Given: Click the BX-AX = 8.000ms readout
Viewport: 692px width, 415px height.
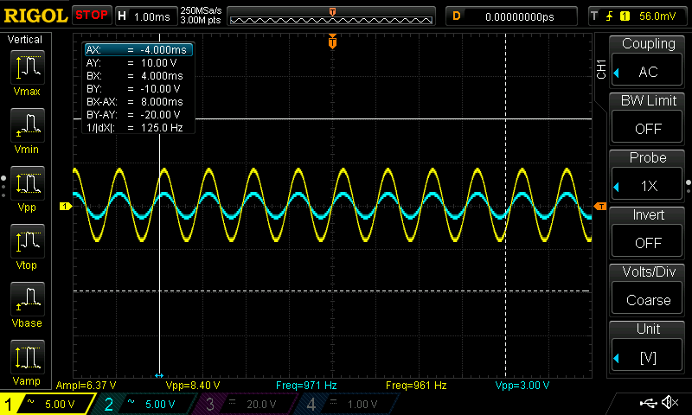Looking at the screenshot, I should 135,101.
